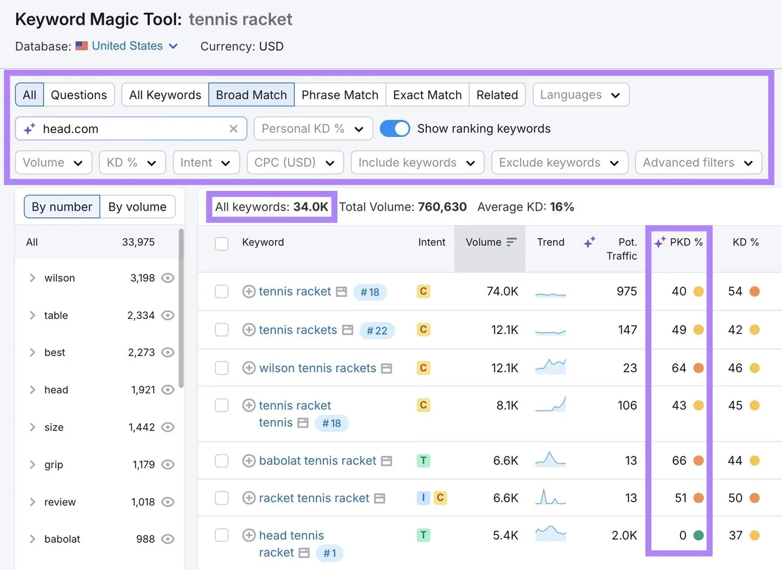
Task: Click C intent badge for 'tennis racket'
Action: coord(424,292)
